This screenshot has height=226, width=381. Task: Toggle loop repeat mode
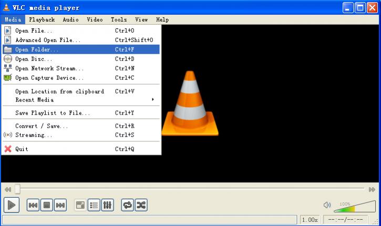[x=127, y=206]
